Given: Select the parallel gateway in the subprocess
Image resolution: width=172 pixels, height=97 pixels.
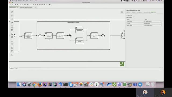Looking at the screenshot, I should pyautogui.click(x=70, y=36).
